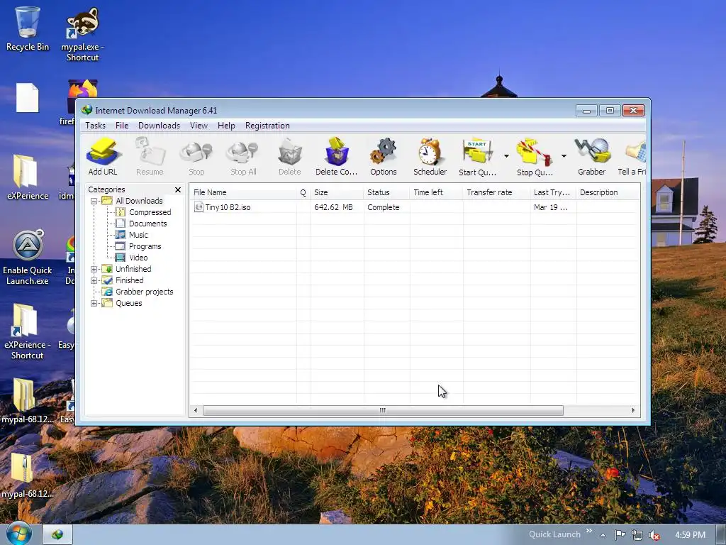Expand the Finished tree node
The height and width of the screenshot is (545, 726).
(x=94, y=280)
